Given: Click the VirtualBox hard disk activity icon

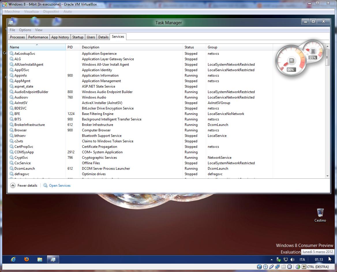Looking at the screenshot, I should [259, 267].
